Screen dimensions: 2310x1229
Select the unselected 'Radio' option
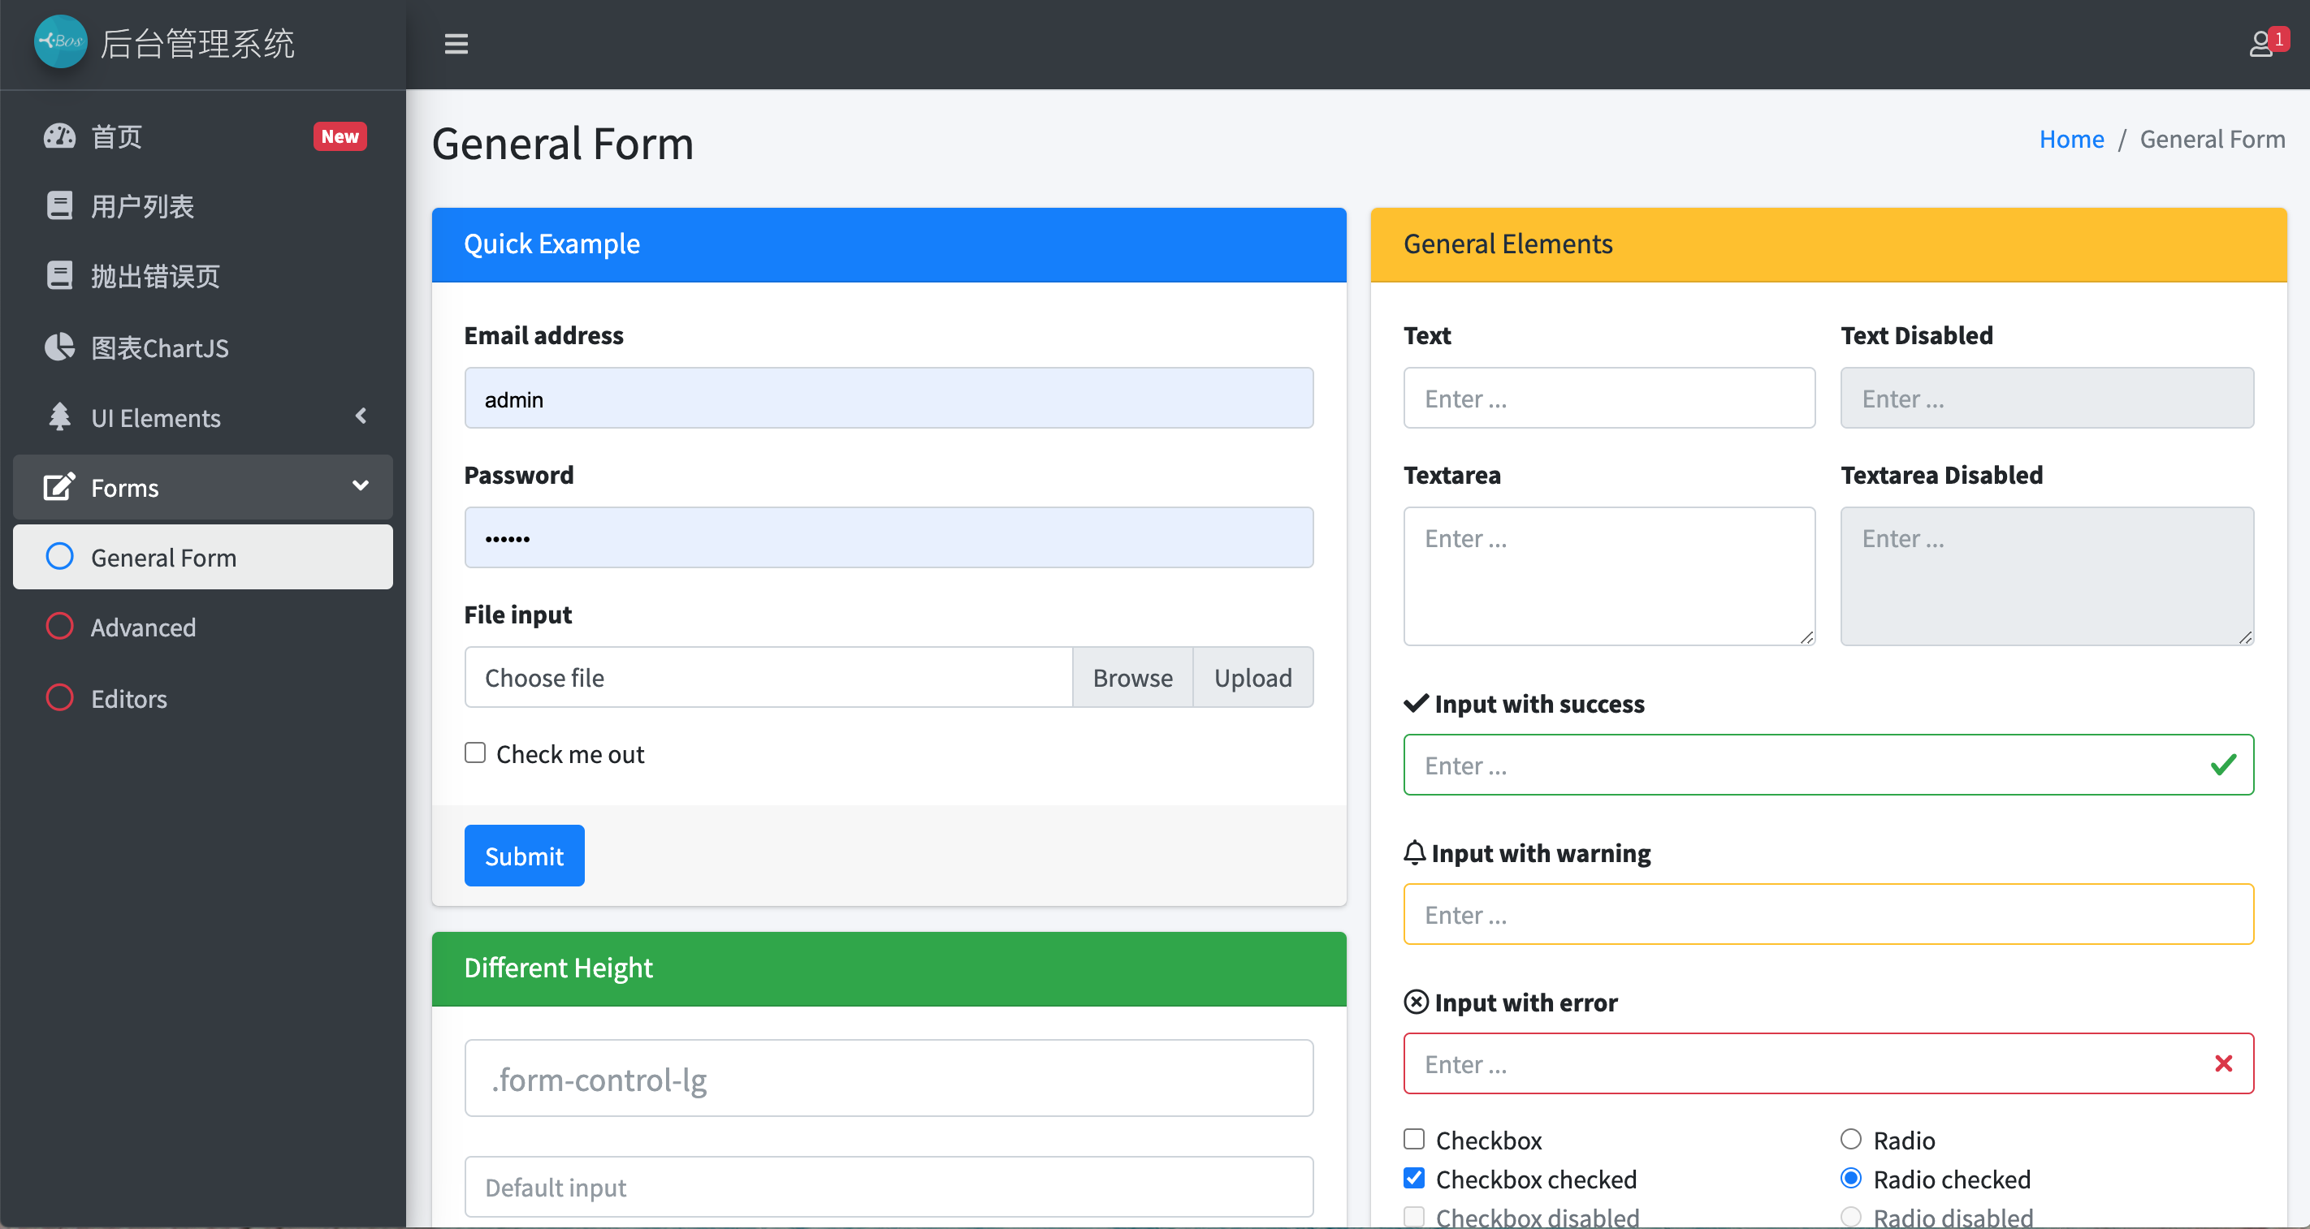(1851, 1140)
